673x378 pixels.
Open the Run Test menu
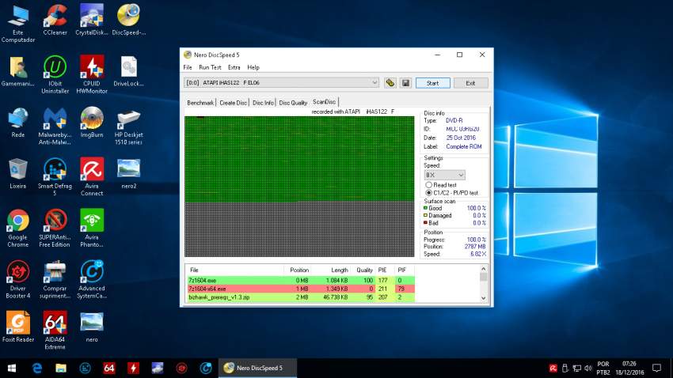point(210,67)
